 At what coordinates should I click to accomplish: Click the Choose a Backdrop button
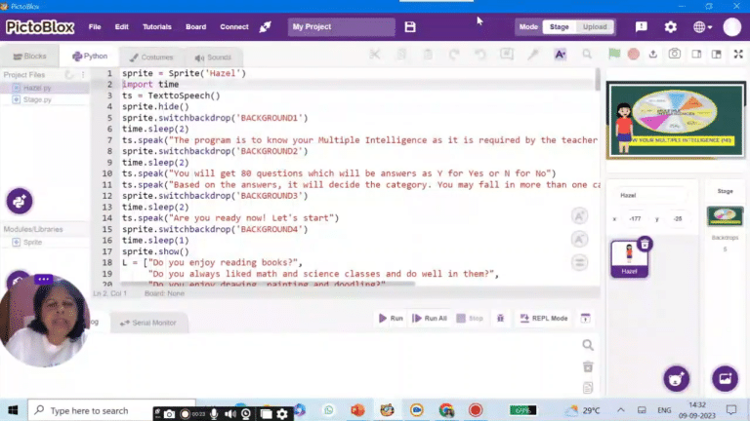coord(726,379)
